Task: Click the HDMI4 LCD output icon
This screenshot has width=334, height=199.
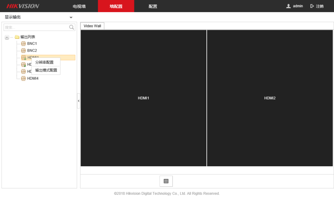Action: click(x=23, y=78)
